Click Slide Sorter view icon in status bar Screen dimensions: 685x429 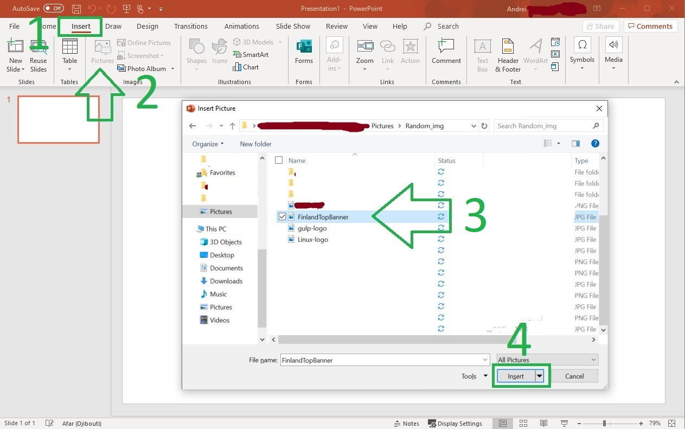523,423
